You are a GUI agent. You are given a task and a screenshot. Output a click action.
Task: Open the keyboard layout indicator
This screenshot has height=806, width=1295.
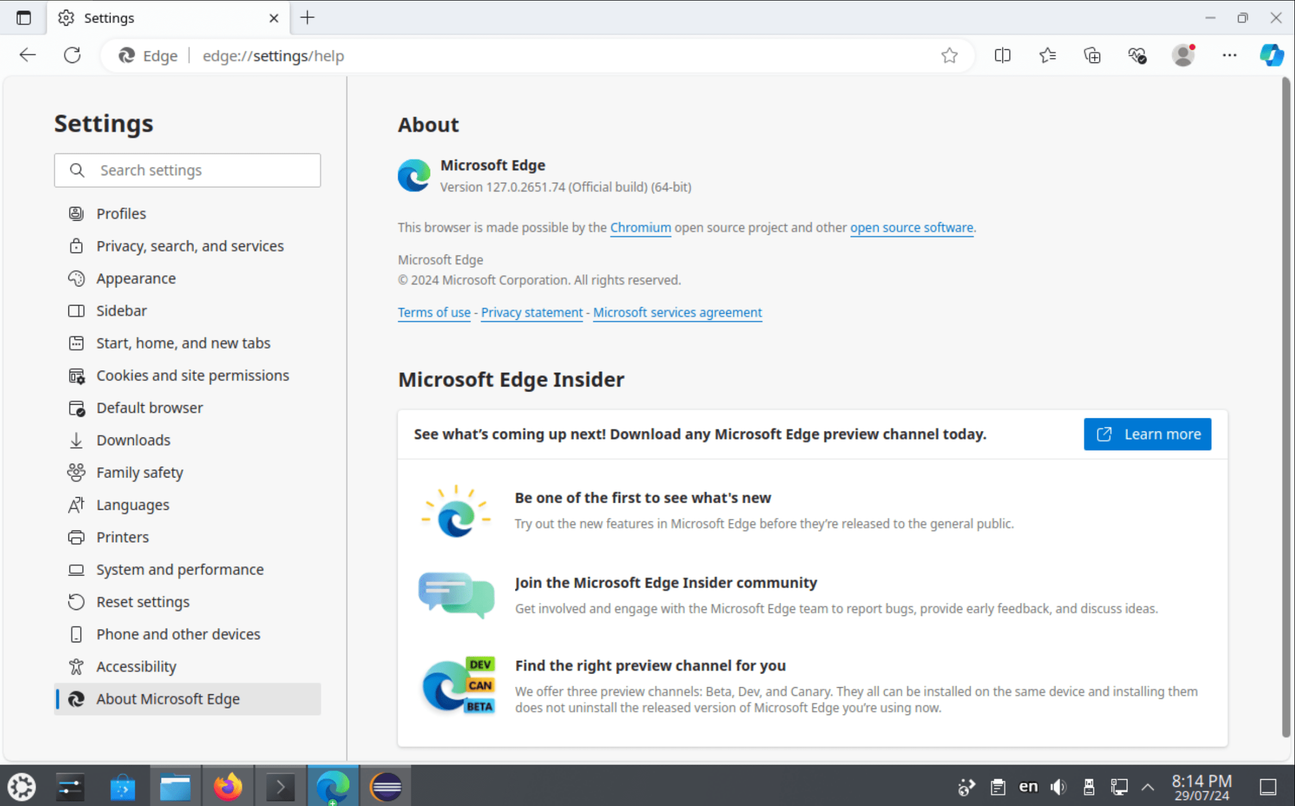click(1027, 786)
